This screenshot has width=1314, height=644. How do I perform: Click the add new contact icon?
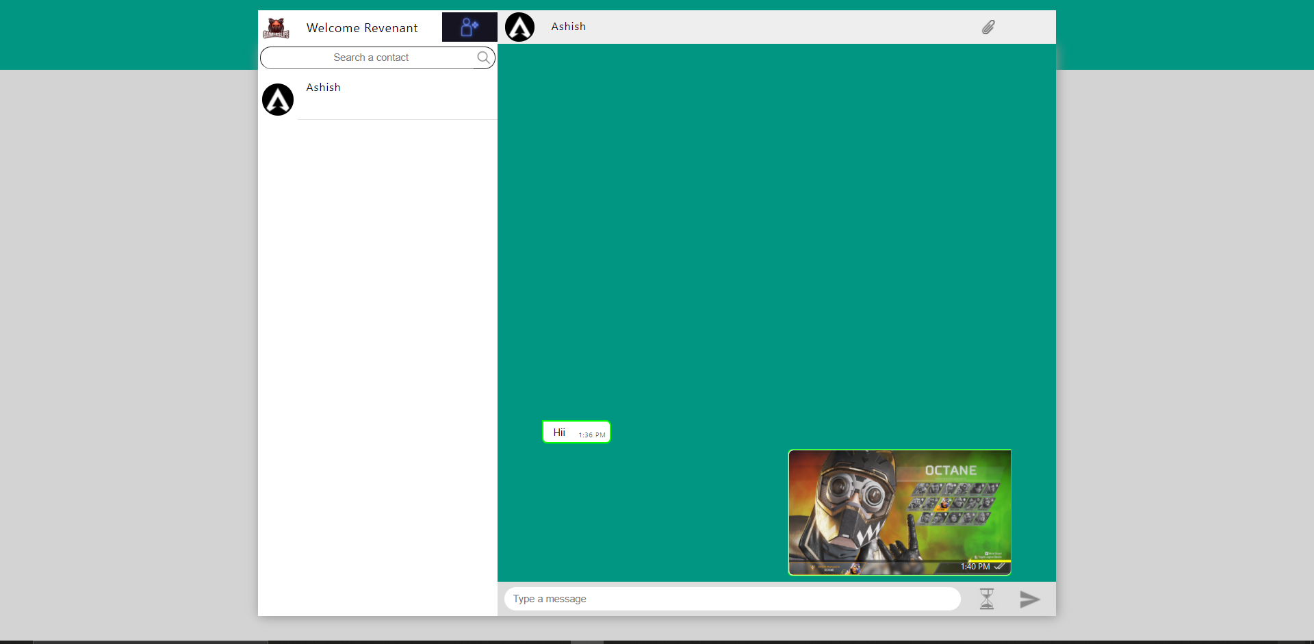[469, 27]
